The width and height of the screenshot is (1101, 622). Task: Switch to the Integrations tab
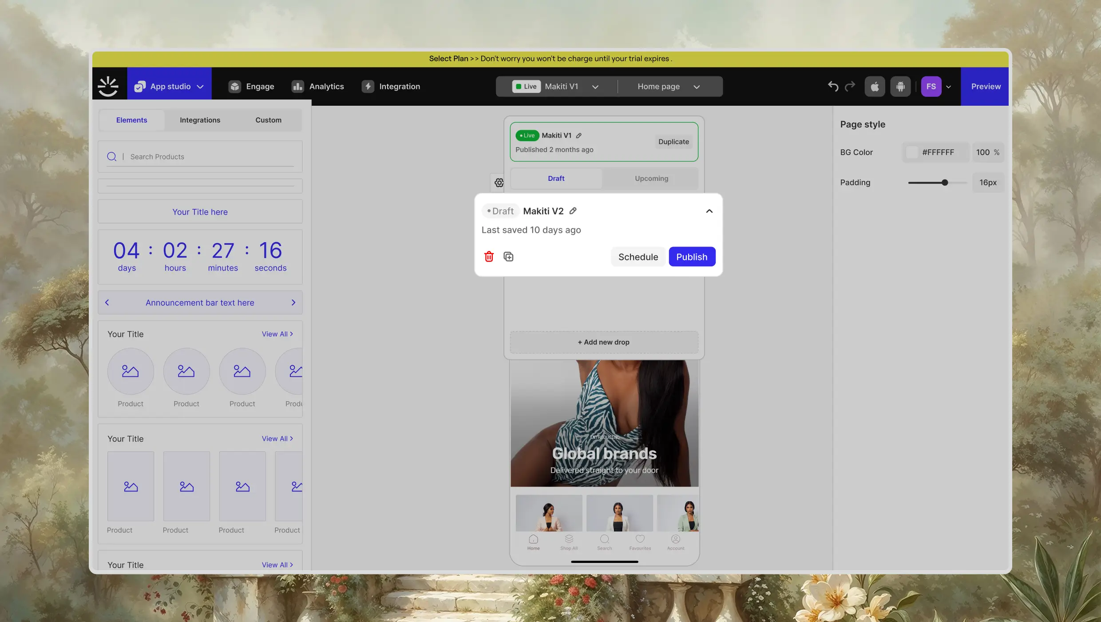200,120
